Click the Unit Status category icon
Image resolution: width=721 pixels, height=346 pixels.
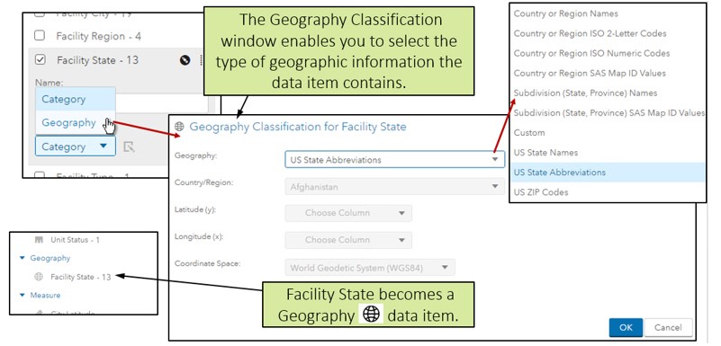[x=39, y=240]
